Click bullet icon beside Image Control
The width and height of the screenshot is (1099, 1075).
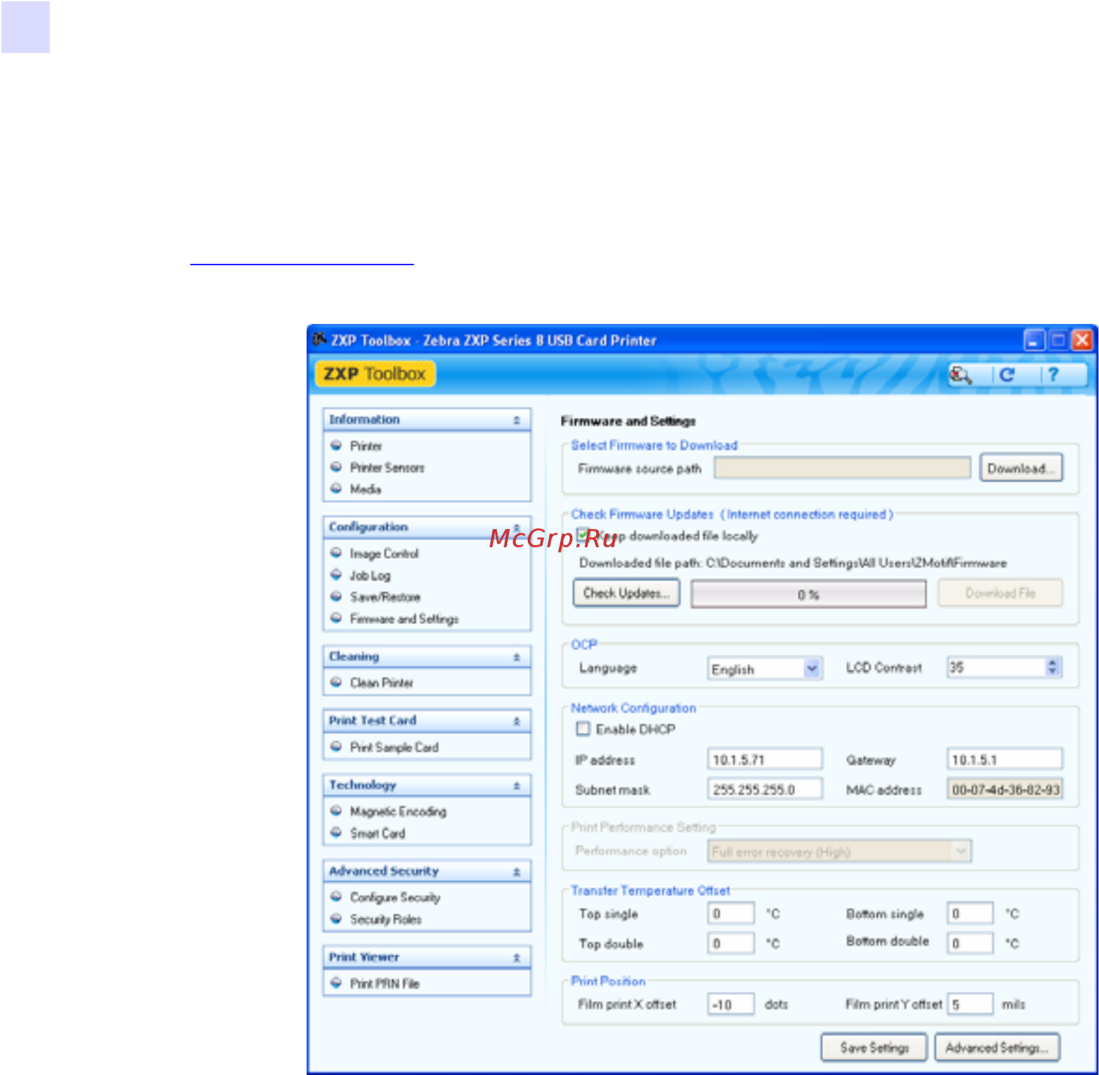click(x=336, y=553)
